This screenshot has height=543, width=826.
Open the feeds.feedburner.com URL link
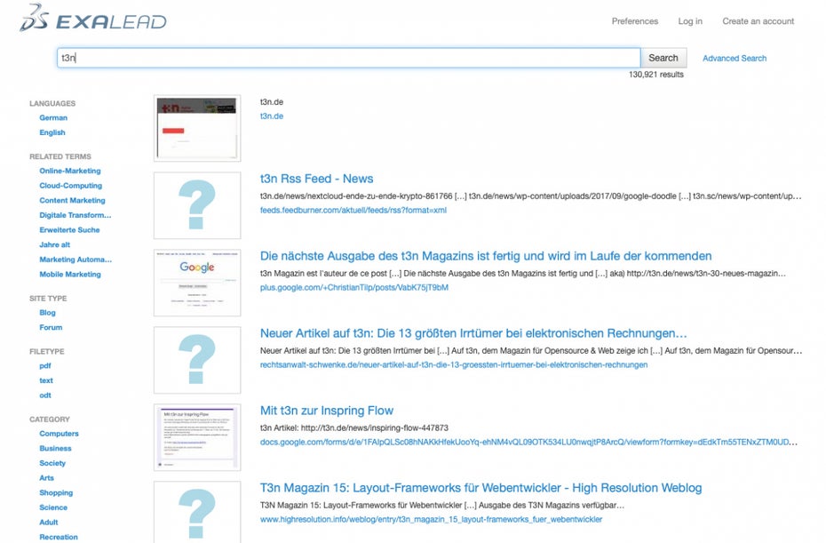353,210
